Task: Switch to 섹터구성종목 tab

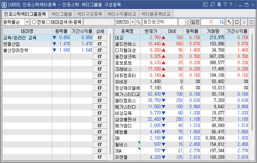Action: (90, 14)
